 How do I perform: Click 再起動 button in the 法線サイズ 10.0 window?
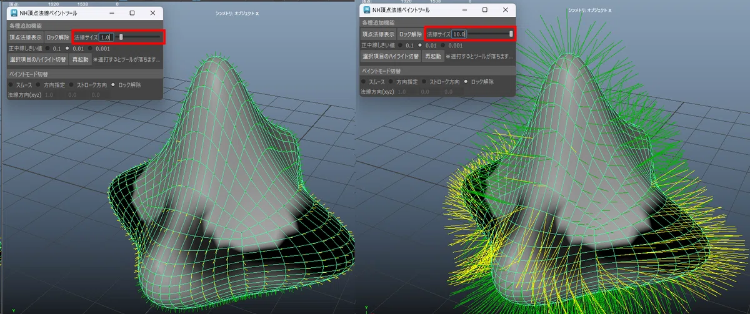(432, 57)
